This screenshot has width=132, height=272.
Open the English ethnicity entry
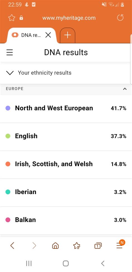(66, 136)
